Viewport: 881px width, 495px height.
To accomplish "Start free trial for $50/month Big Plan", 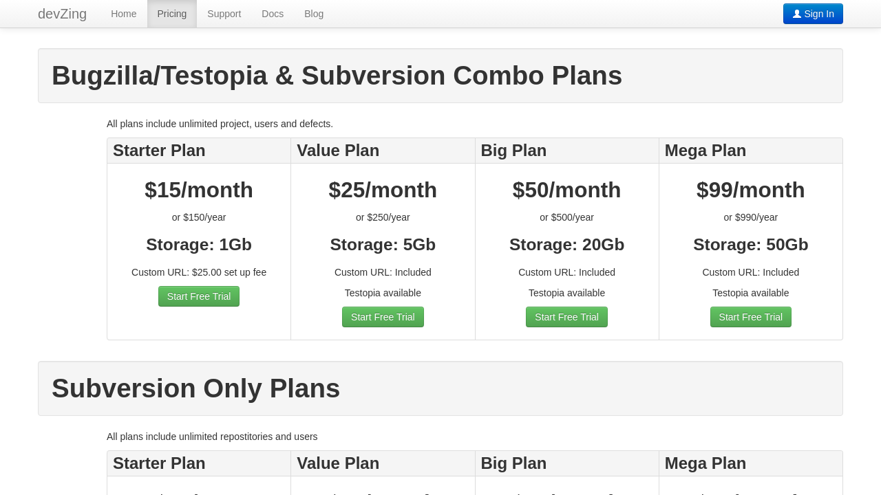I will point(566,317).
